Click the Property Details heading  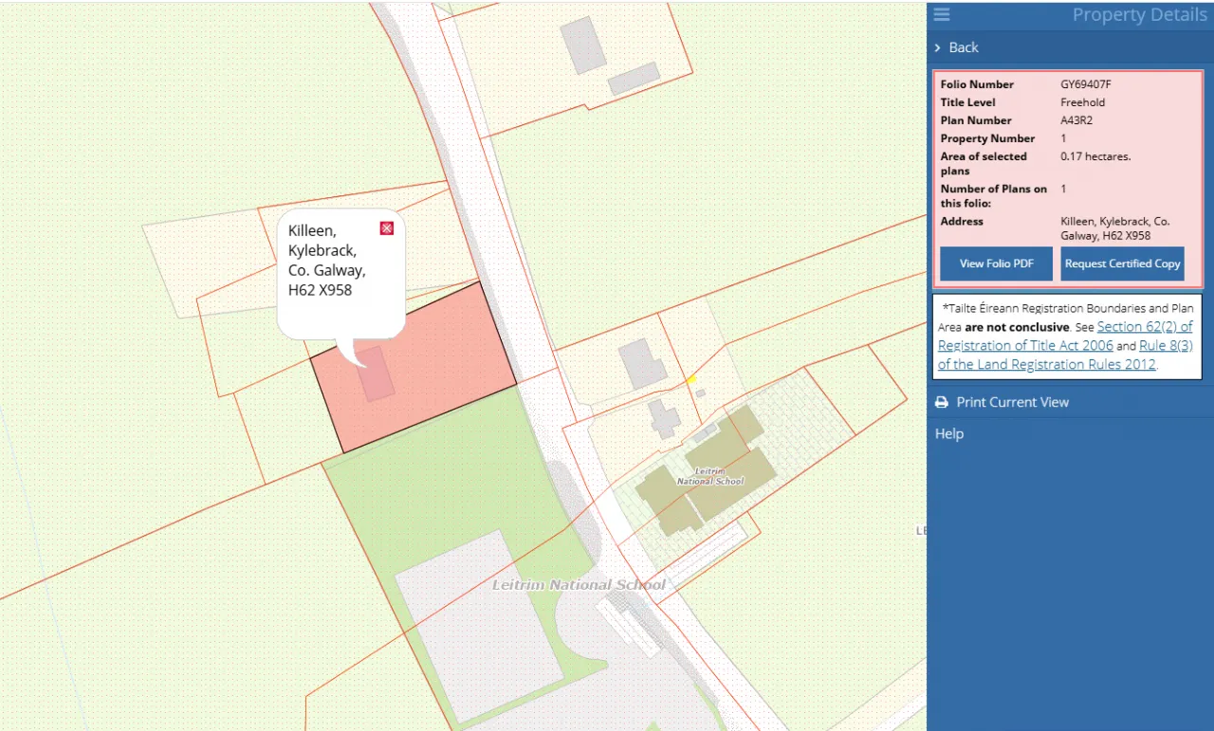point(1139,15)
